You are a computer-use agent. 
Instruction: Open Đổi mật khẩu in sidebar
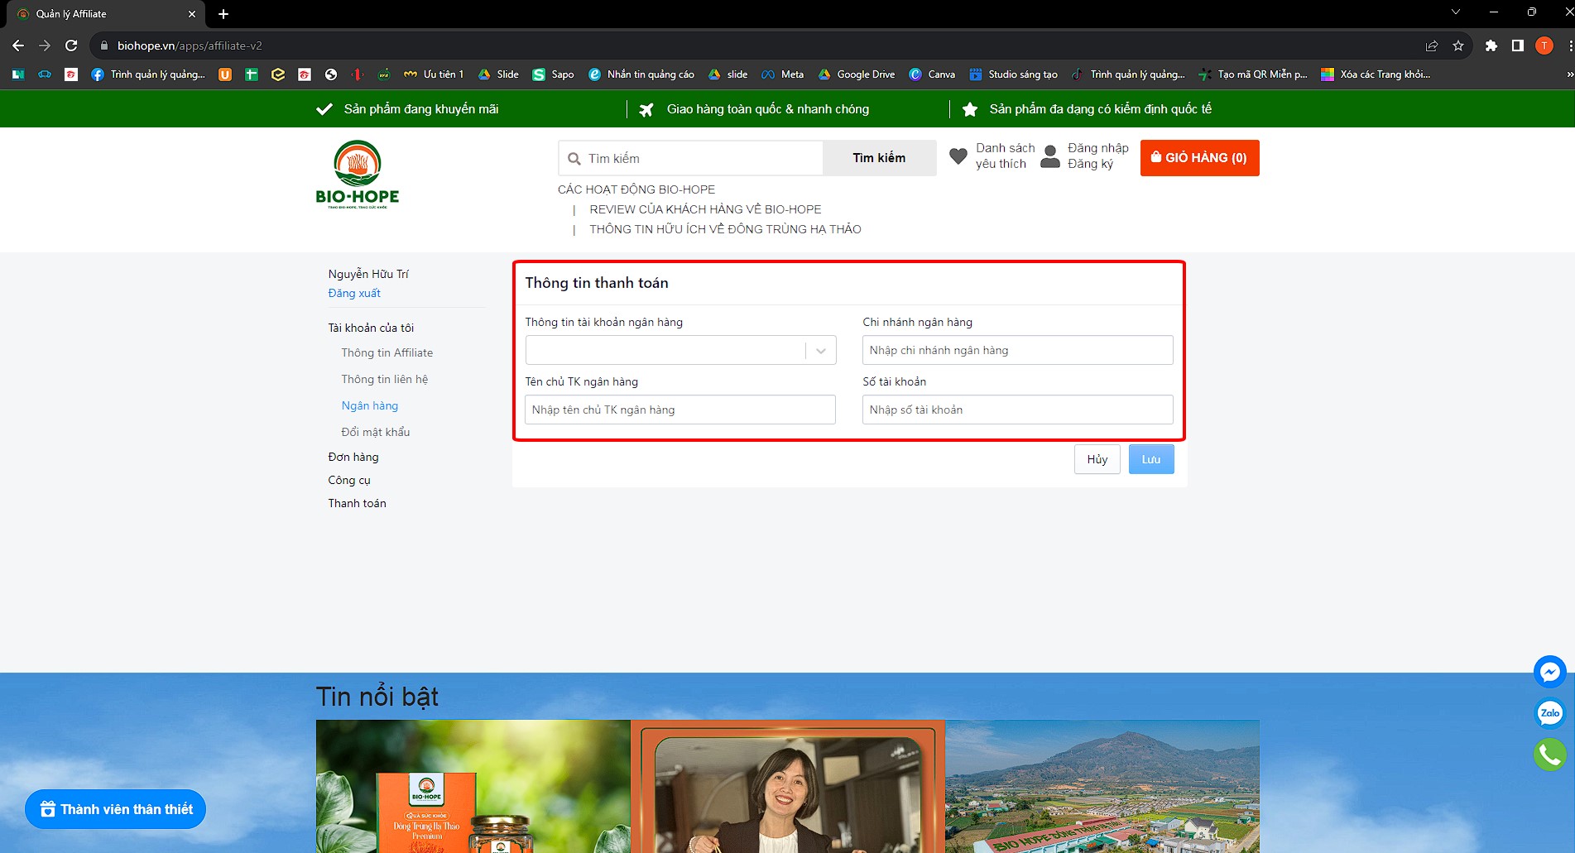pyautogui.click(x=376, y=432)
